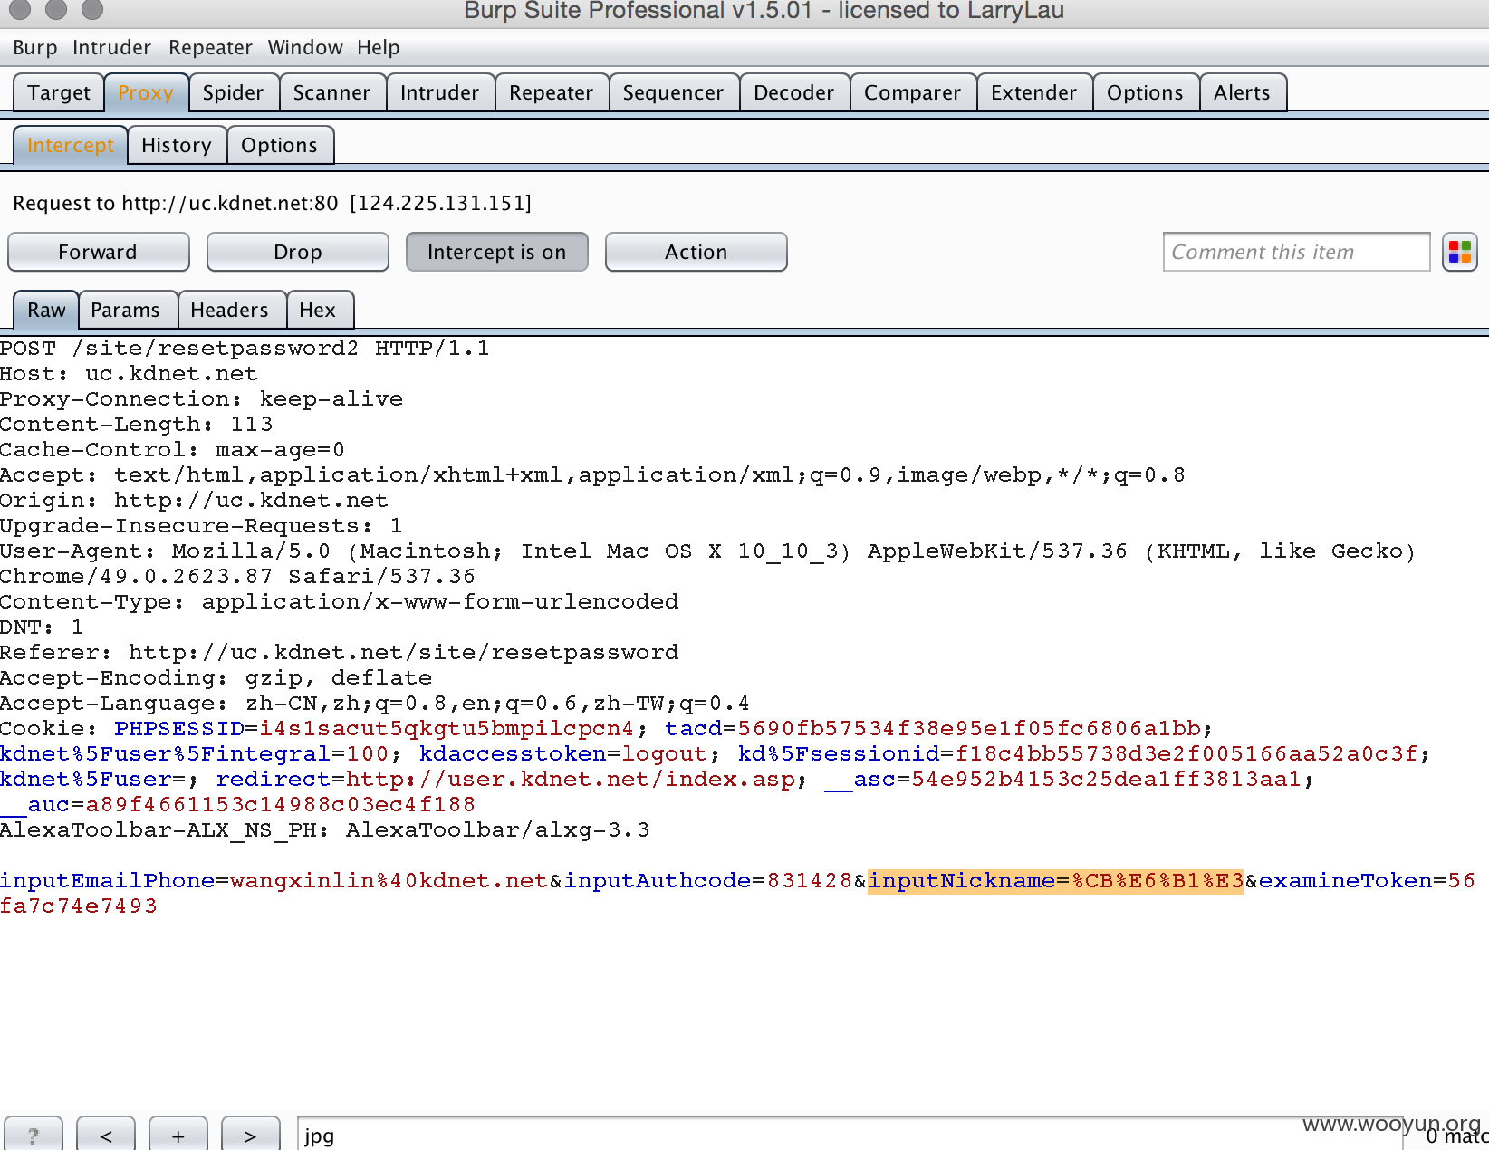Viewport: 1489px width, 1150px height.
Task: Open the highlight color picker icon
Action: 1459,252
